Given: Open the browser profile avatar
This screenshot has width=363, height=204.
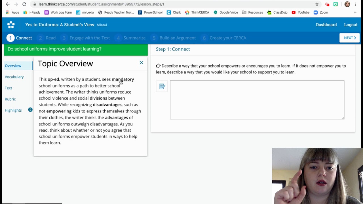Looking at the screenshot, I should pyautogui.click(x=347, y=4).
